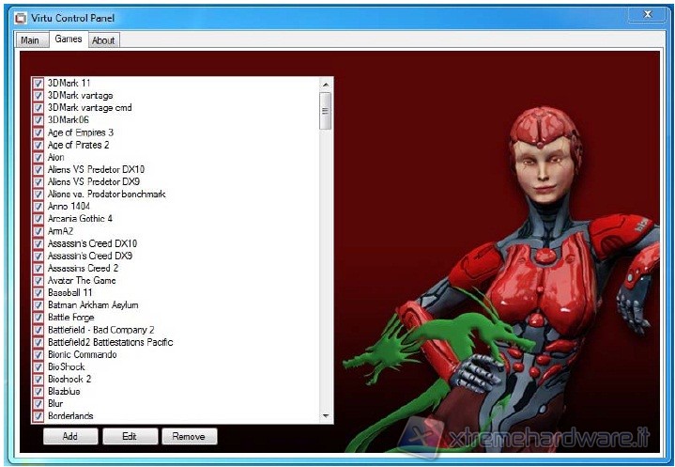The height and width of the screenshot is (467, 675).
Task: Toggle the Borderlands checkbox
Action: [38, 416]
